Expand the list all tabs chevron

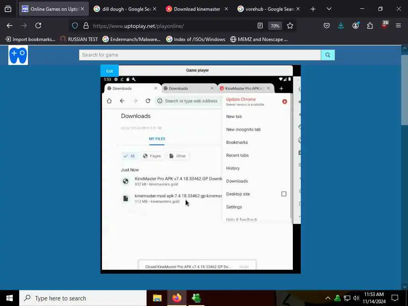(x=329, y=9)
